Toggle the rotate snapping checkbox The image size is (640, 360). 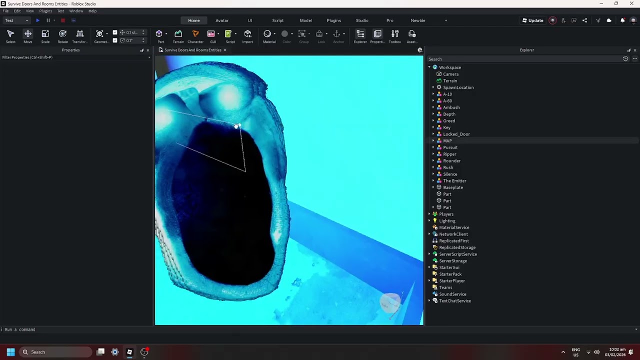click(115, 40)
